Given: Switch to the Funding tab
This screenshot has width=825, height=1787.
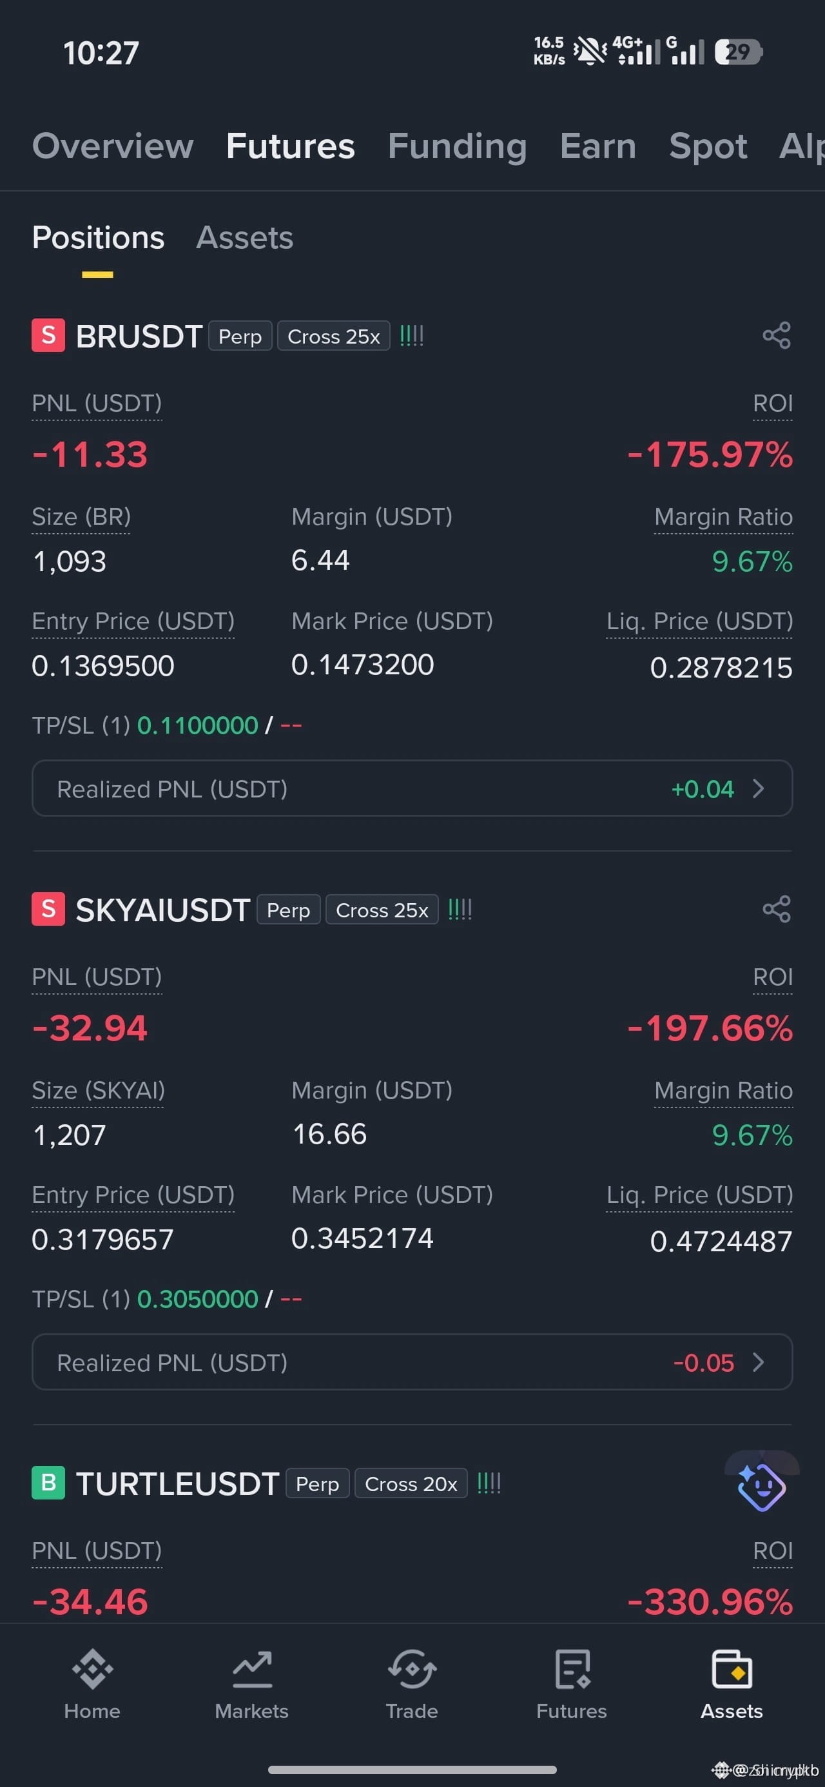Looking at the screenshot, I should [x=457, y=146].
